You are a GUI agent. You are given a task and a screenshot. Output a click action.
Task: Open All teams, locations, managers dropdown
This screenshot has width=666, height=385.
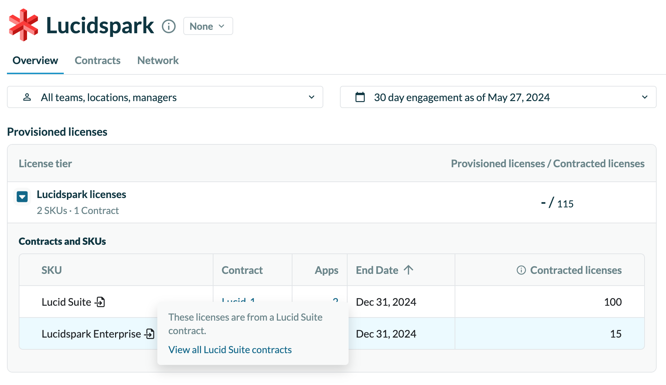(x=165, y=97)
